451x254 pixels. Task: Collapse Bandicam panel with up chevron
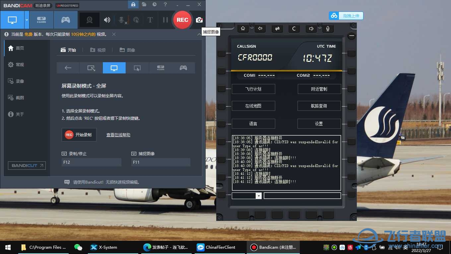pos(199,34)
